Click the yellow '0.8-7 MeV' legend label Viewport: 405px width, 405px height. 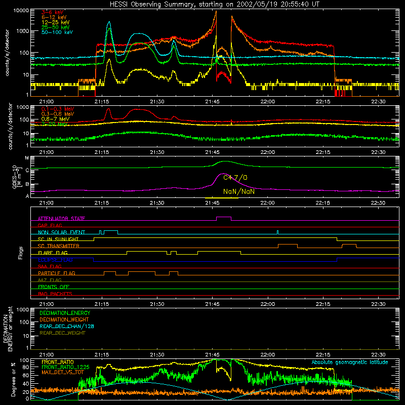[55, 119]
